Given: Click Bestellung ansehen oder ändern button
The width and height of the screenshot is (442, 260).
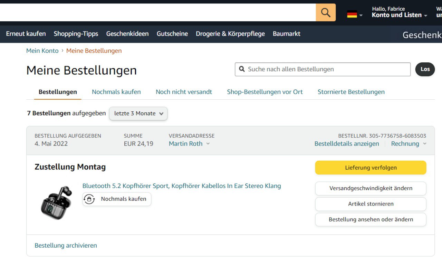Looking at the screenshot, I should click(371, 219).
